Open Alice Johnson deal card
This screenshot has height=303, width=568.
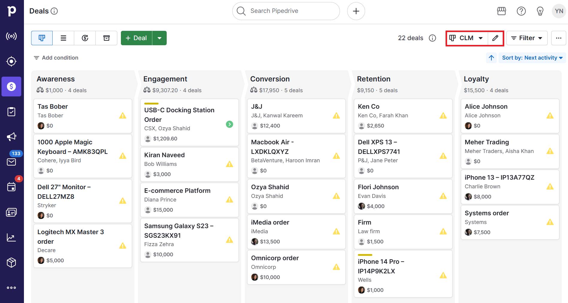pos(510,116)
